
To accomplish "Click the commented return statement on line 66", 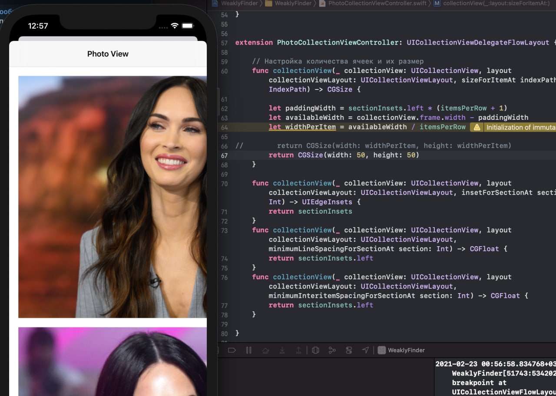I will point(394,145).
